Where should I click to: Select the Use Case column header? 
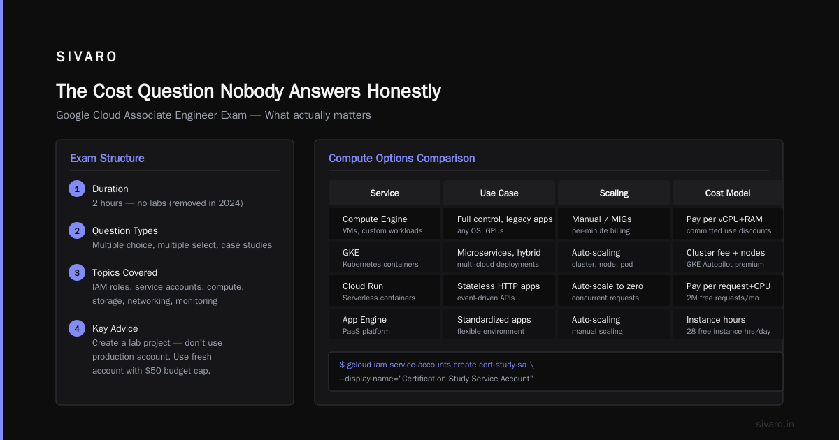point(499,193)
